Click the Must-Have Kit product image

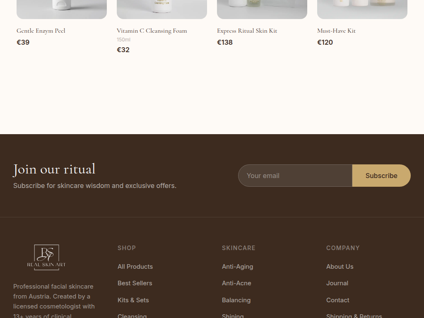click(362, 9)
